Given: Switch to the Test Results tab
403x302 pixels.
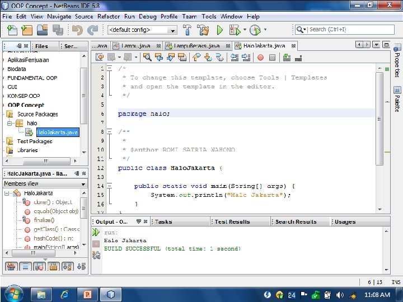Looking at the screenshot, I should click(x=232, y=222).
